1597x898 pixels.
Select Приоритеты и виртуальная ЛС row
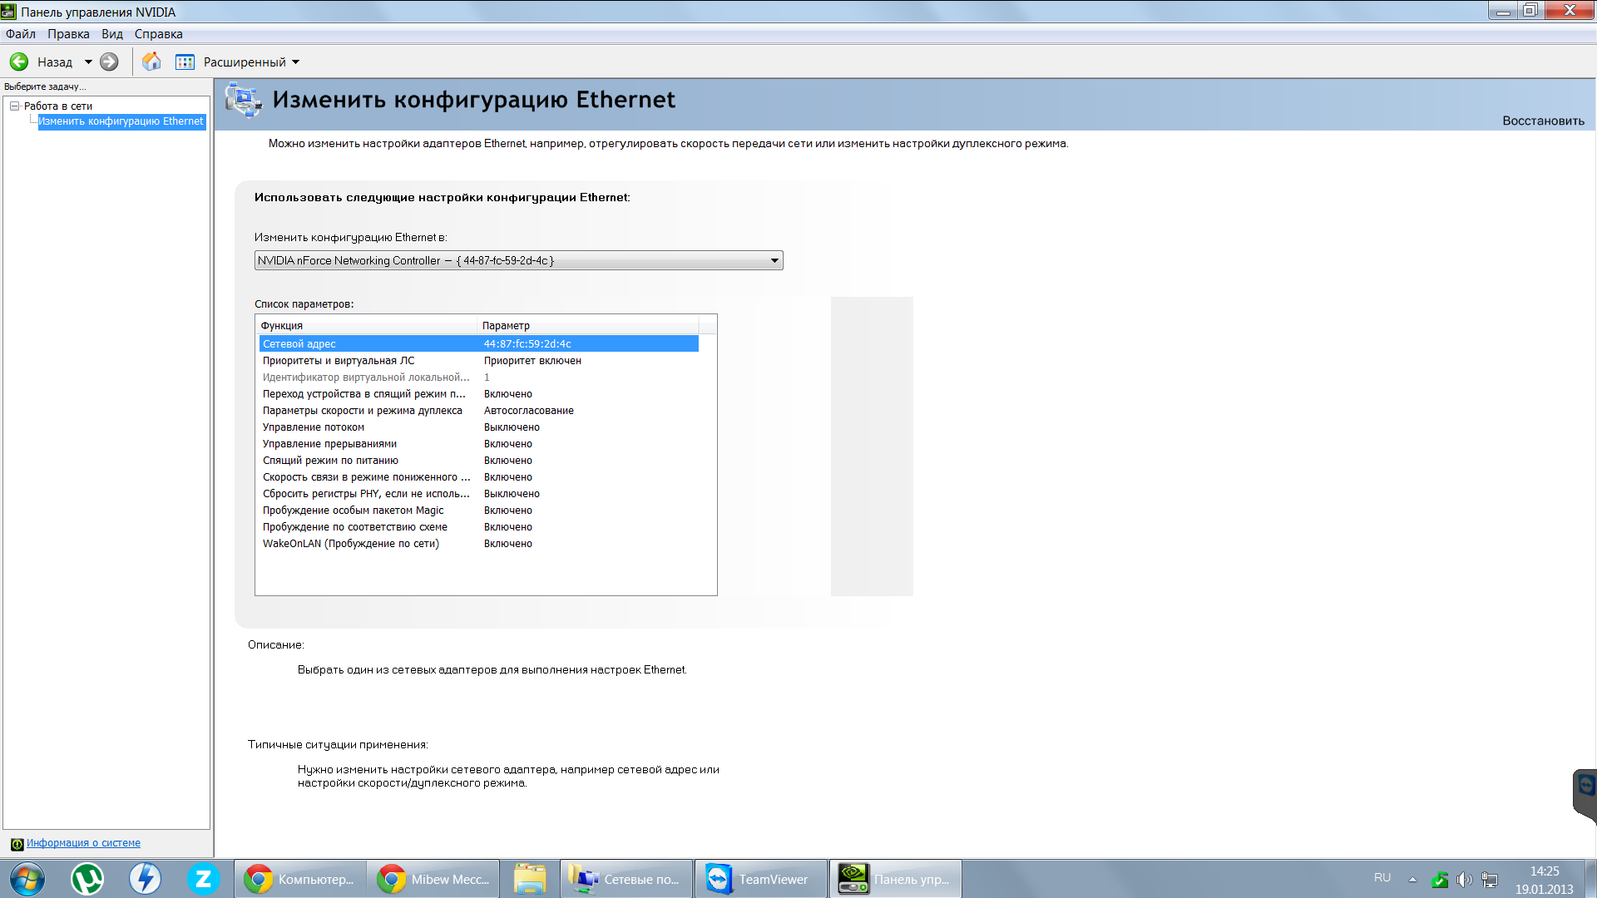(x=478, y=360)
